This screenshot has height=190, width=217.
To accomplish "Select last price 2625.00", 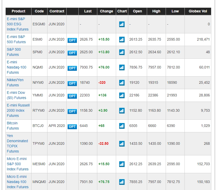I will [86, 52].
